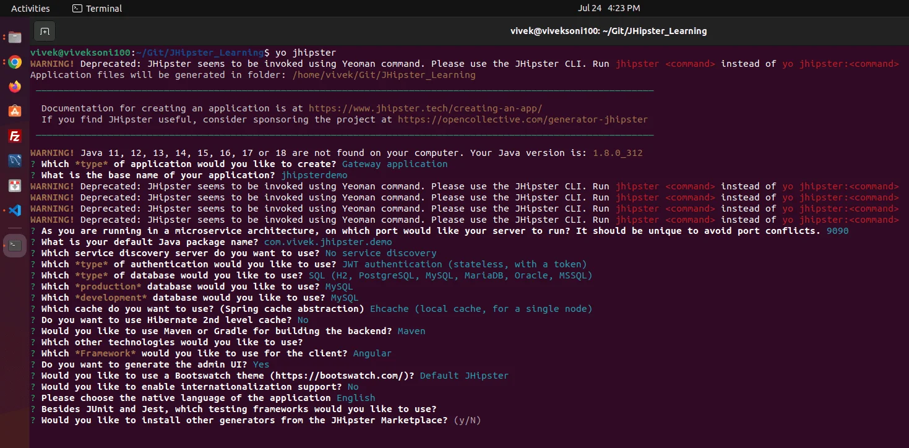The image size is (909, 448).
Task: Click the 'Maven' build tool answer
Action: (x=411, y=331)
